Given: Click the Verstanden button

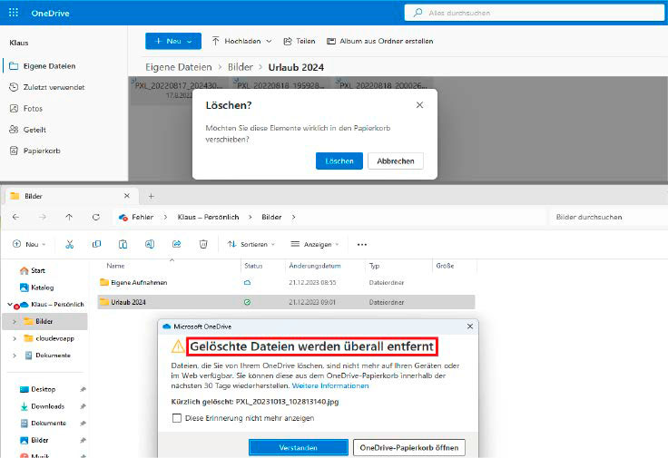Looking at the screenshot, I should pyautogui.click(x=299, y=447).
